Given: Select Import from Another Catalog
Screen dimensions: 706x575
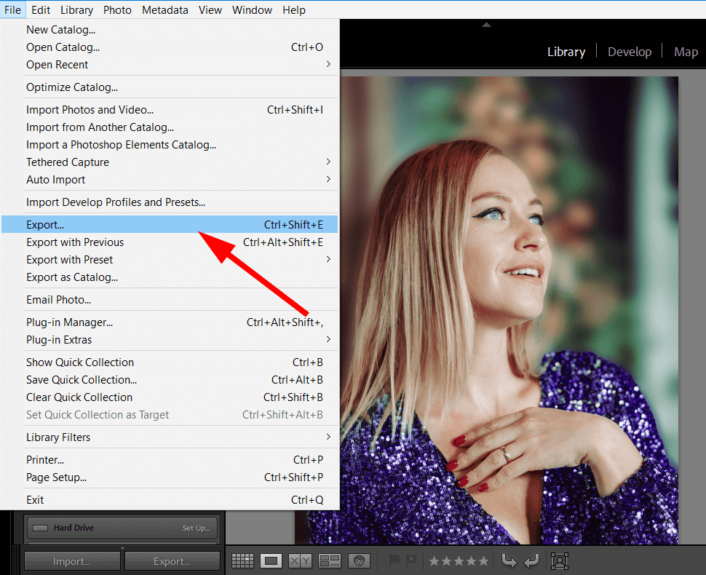Looking at the screenshot, I should [x=170, y=127].
